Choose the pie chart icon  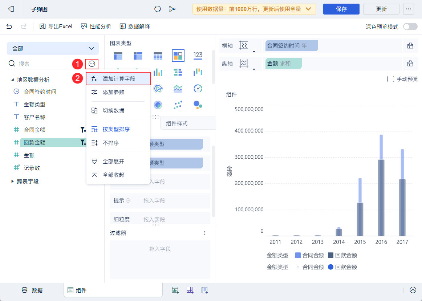[158, 105]
